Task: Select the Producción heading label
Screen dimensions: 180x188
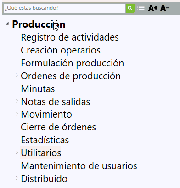Action: point(39,24)
